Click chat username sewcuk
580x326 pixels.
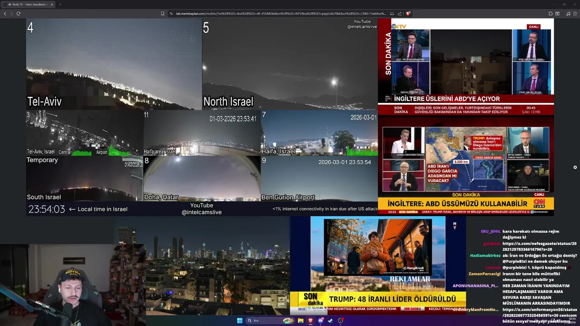(493, 268)
